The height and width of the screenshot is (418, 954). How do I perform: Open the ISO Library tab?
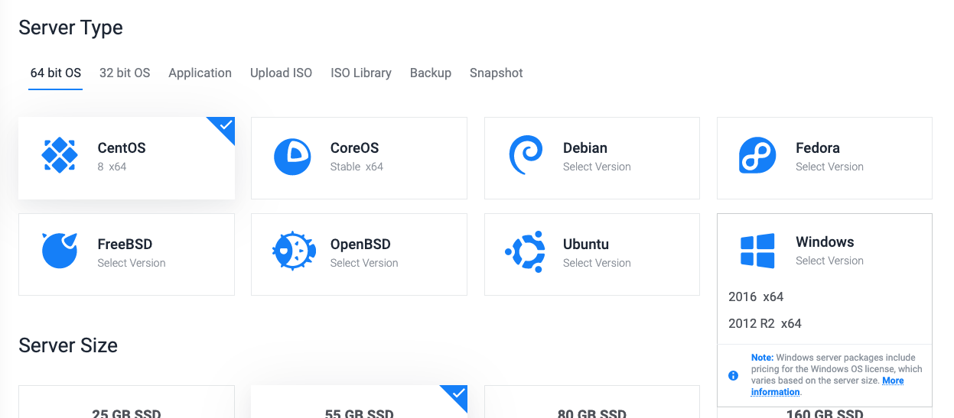pyautogui.click(x=361, y=73)
